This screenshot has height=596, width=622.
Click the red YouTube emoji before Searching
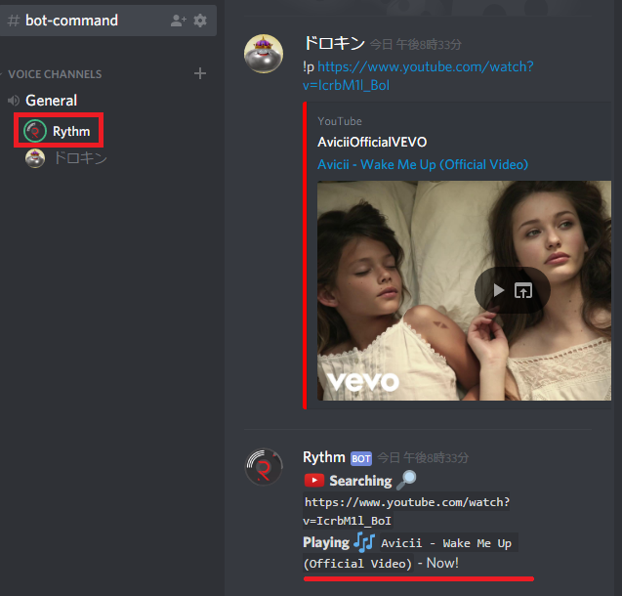[x=314, y=481]
